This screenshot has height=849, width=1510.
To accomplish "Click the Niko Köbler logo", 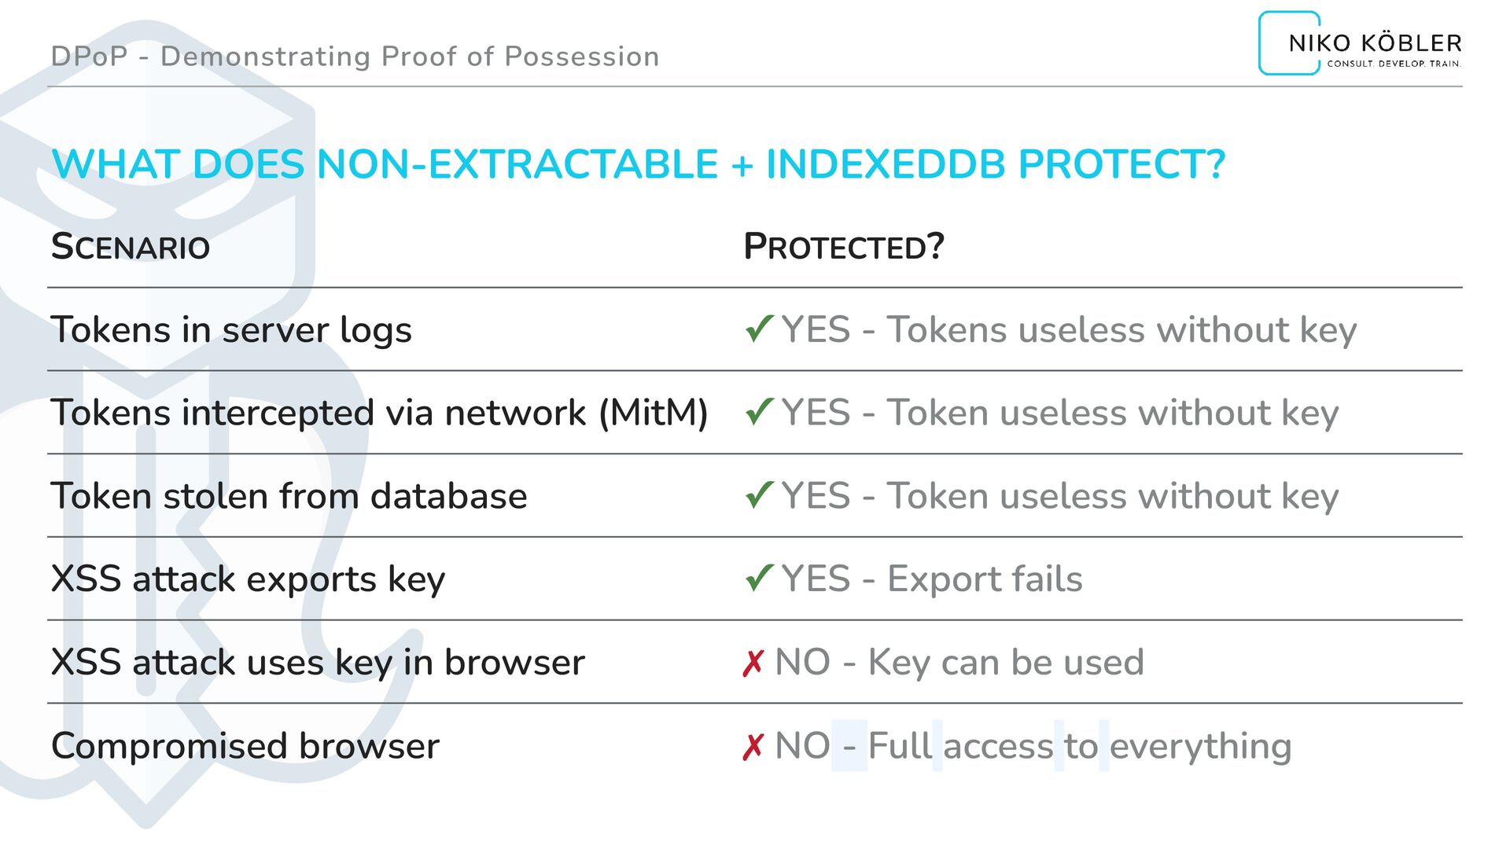I will pos(1360,43).
